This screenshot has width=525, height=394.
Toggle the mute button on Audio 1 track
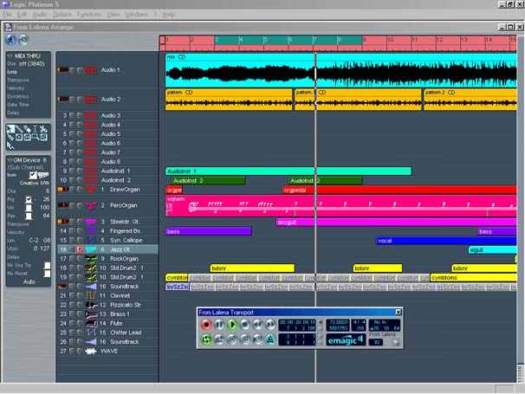tap(72, 70)
